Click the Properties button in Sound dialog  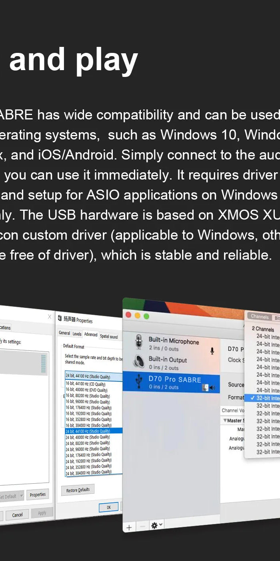point(38,494)
